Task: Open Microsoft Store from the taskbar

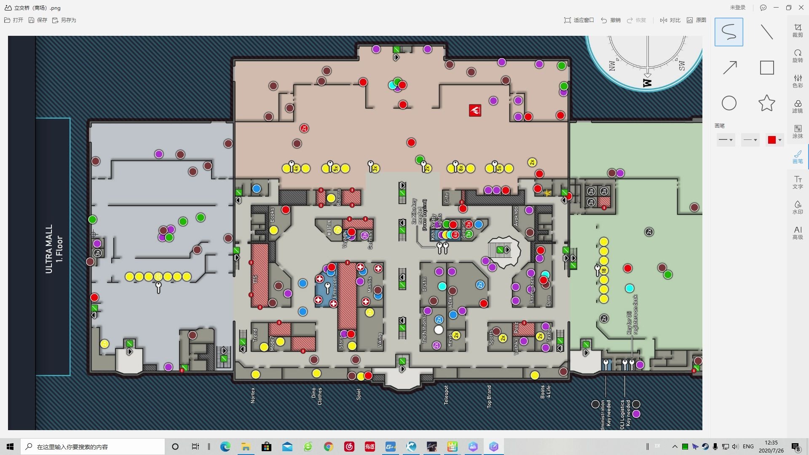Action: [x=266, y=447]
